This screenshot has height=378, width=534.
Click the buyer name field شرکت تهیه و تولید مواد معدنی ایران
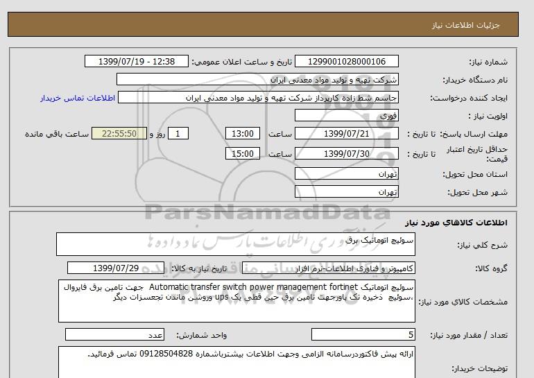(257, 79)
